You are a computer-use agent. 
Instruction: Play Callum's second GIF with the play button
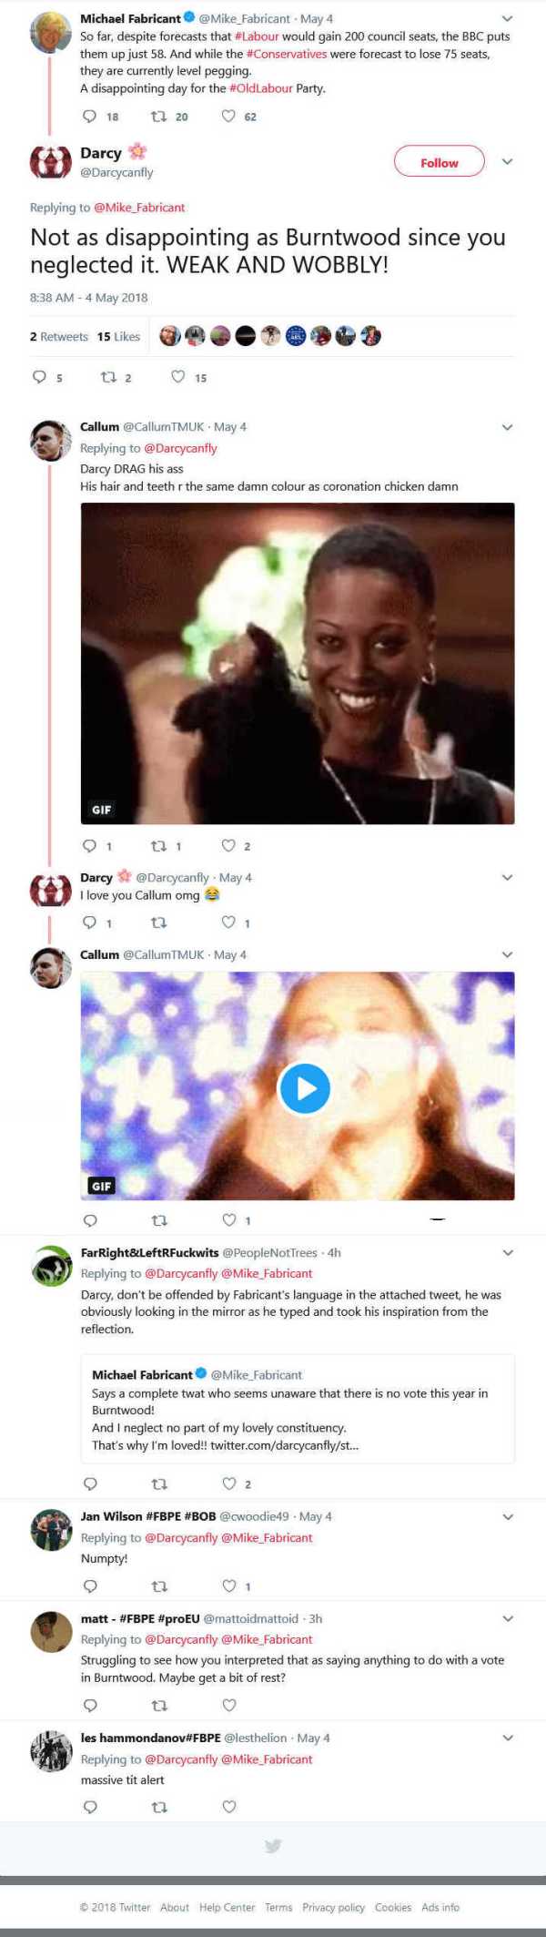[305, 1088]
